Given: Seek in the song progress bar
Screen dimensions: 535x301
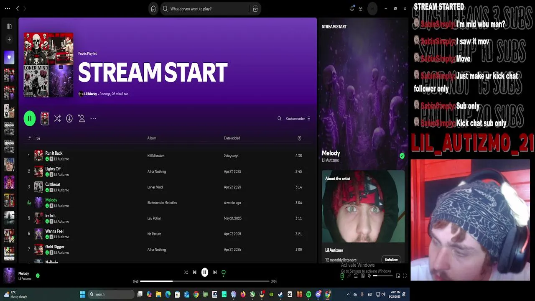Looking at the screenshot, I should click(x=205, y=281).
